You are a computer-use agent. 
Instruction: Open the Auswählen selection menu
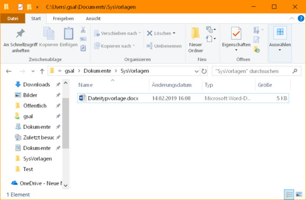(280, 43)
